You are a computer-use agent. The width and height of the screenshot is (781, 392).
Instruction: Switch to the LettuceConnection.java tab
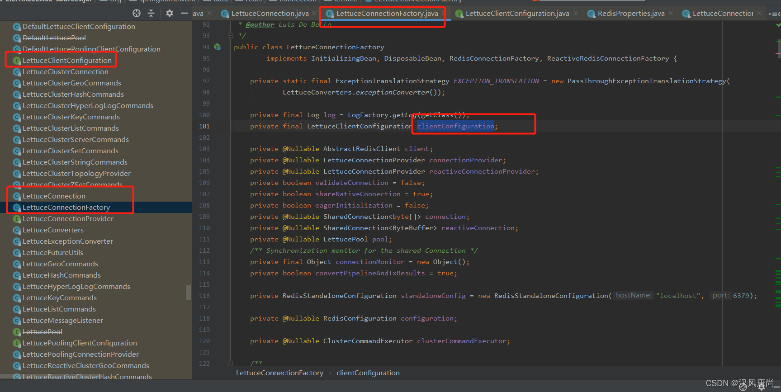coord(270,14)
